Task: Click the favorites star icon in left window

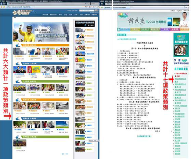Action: 1,7
